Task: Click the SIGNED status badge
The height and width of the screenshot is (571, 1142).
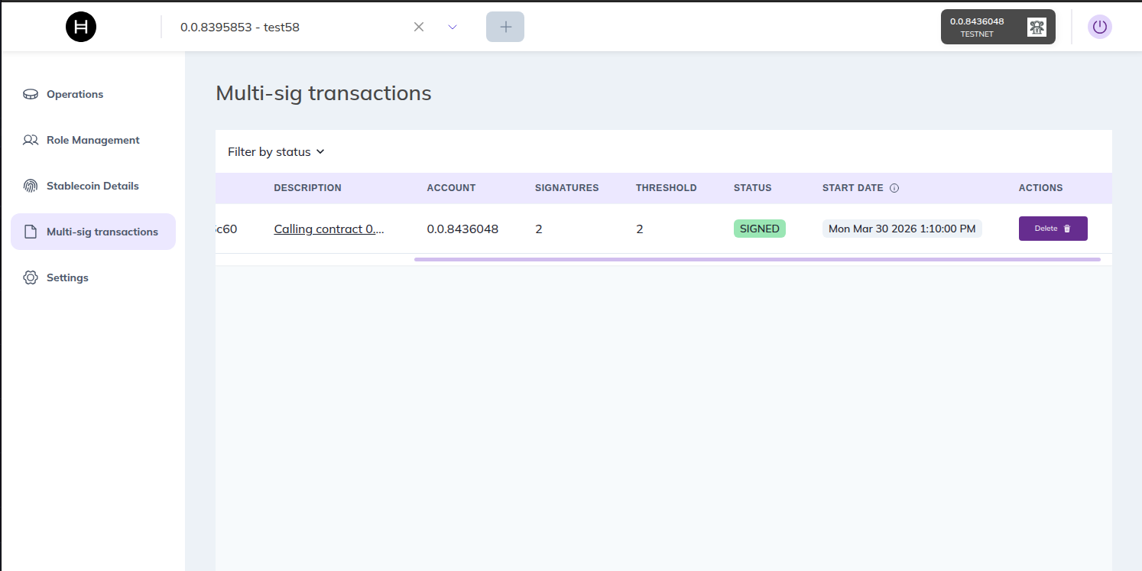Action: click(759, 228)
